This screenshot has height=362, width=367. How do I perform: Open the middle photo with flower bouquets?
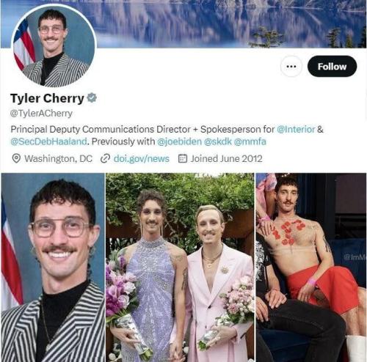point(180,267)
